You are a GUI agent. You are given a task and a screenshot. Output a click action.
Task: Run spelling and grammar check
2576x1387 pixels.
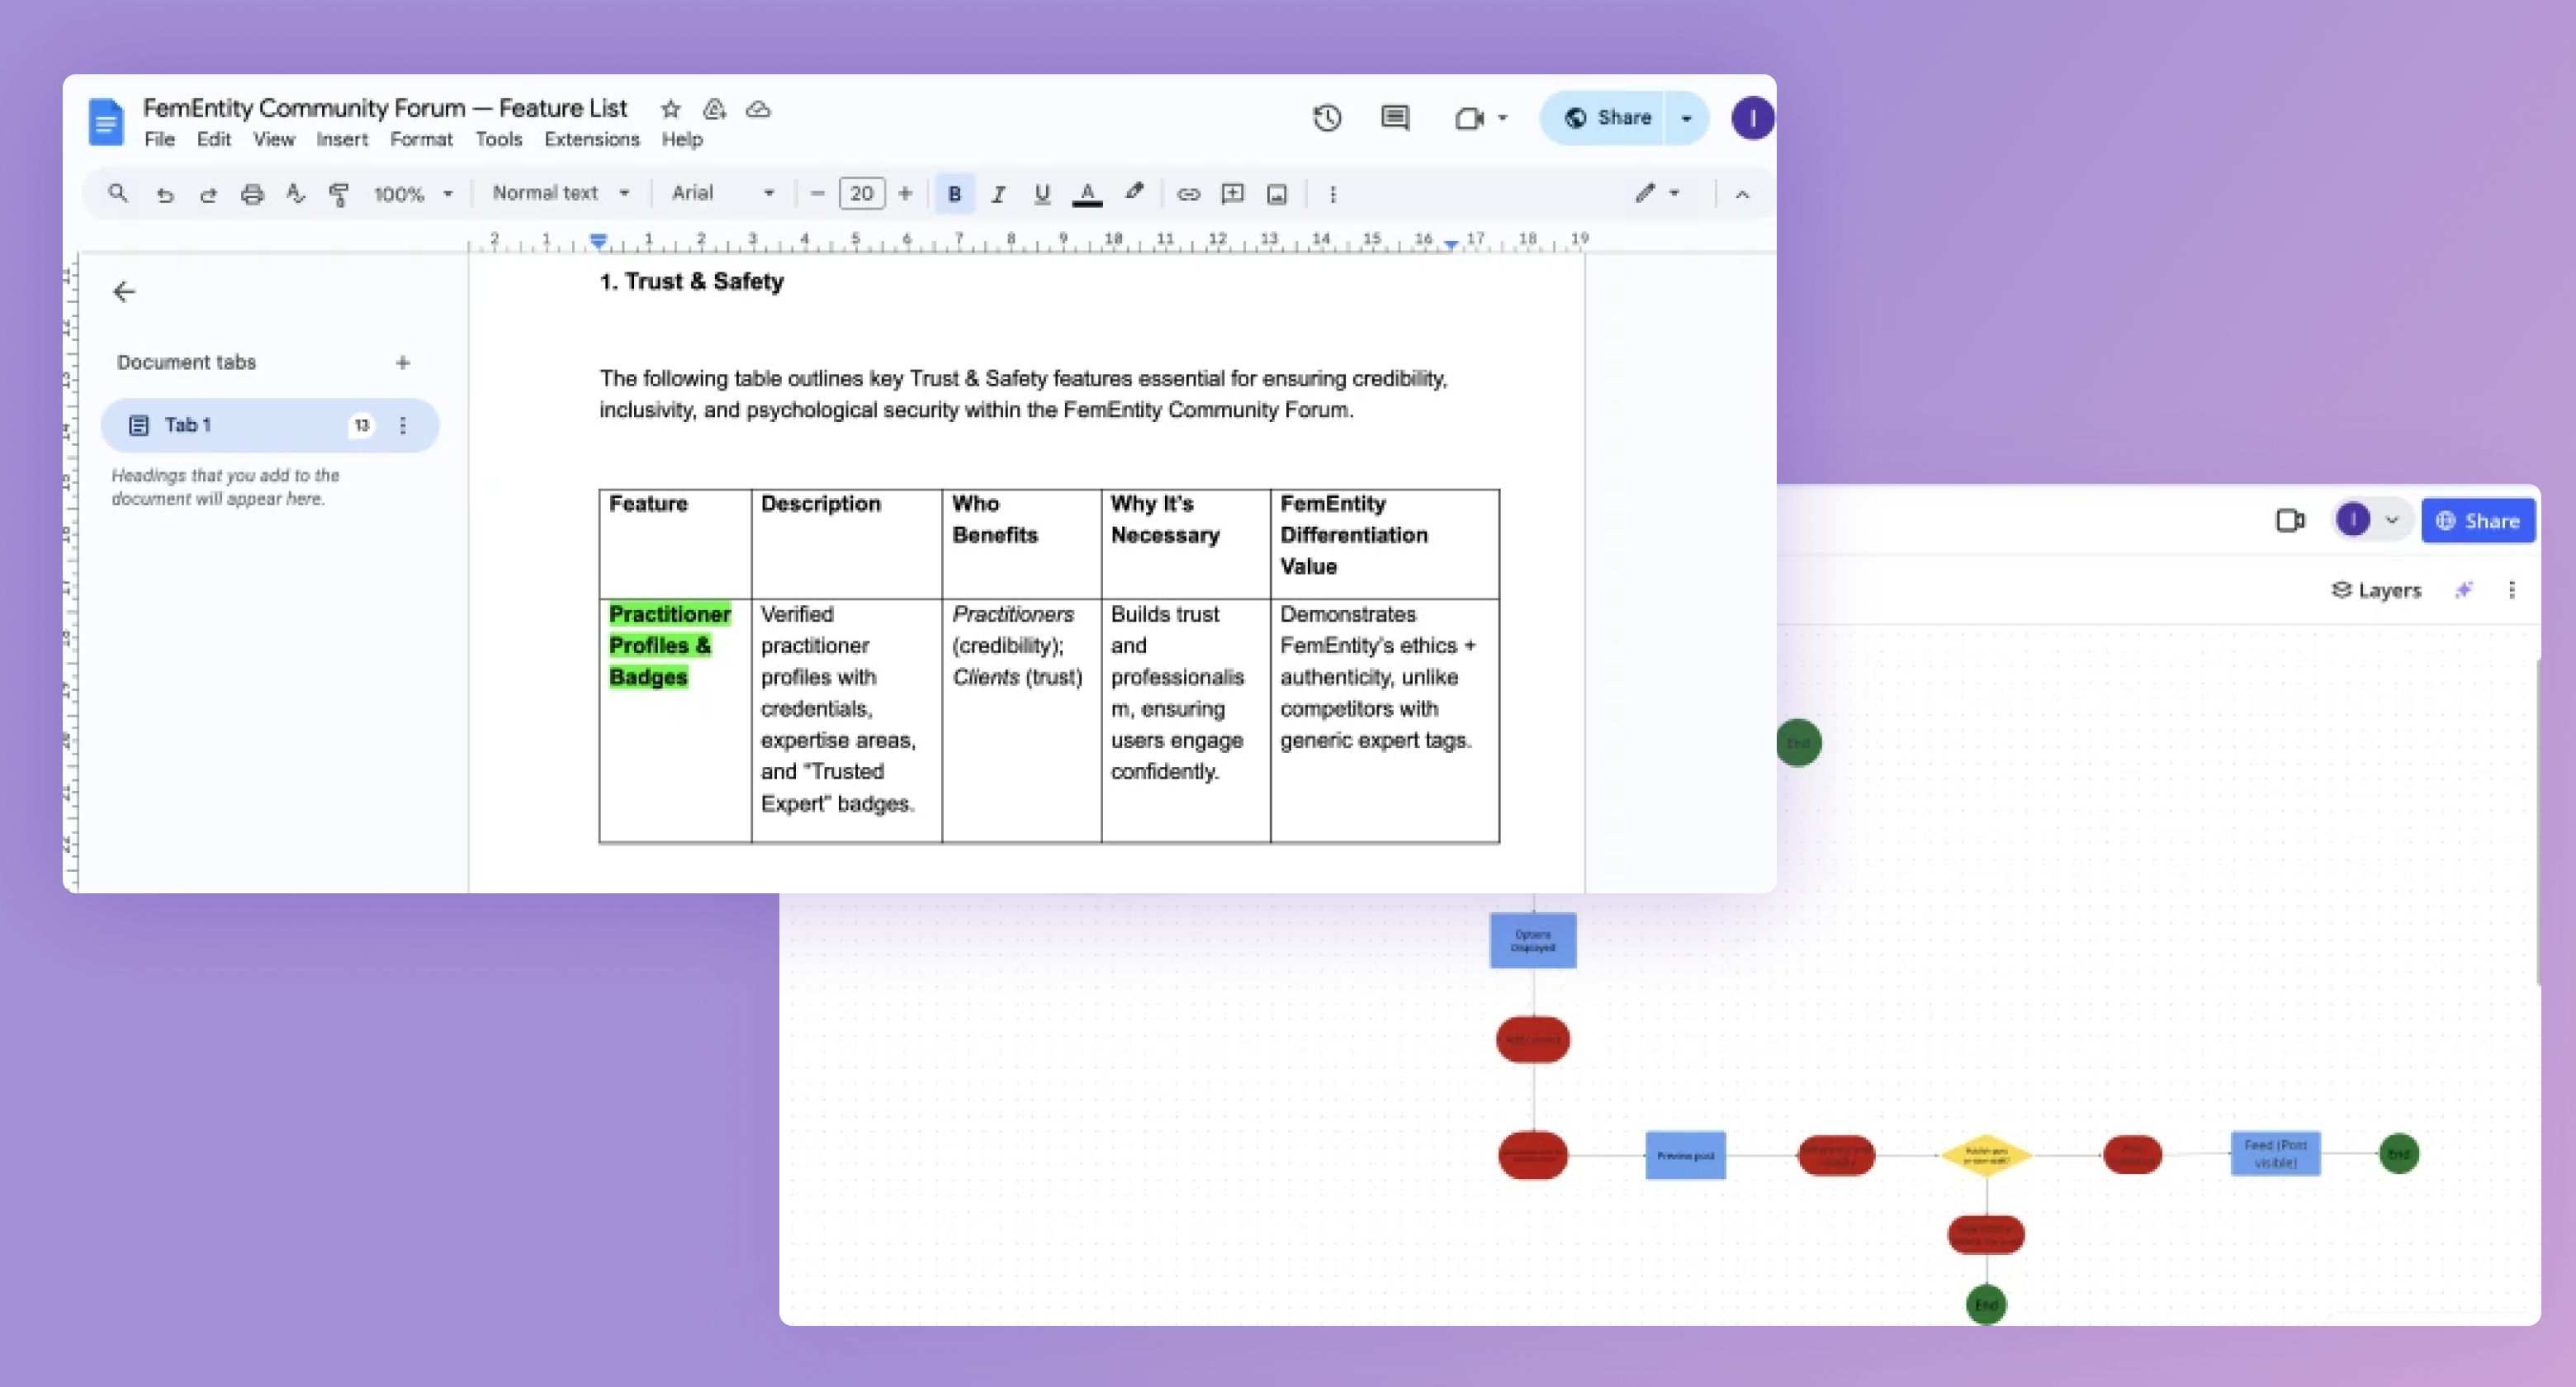[x=295, y=194]
